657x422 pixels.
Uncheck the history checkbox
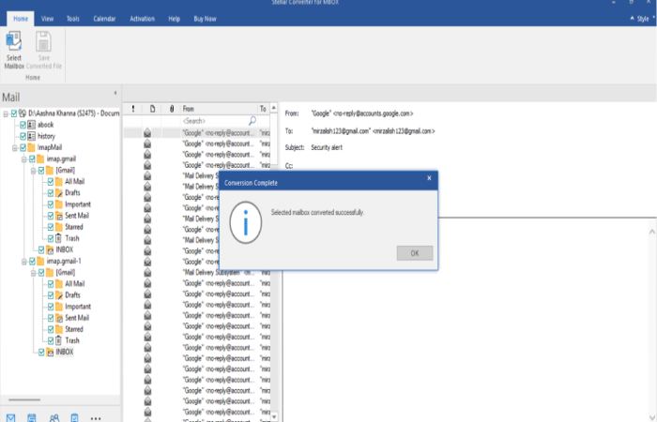point(23,136)
